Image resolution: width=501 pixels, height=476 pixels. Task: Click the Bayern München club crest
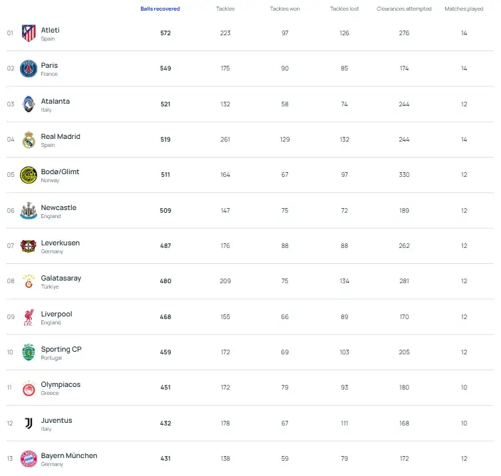[x=29, y=459]
